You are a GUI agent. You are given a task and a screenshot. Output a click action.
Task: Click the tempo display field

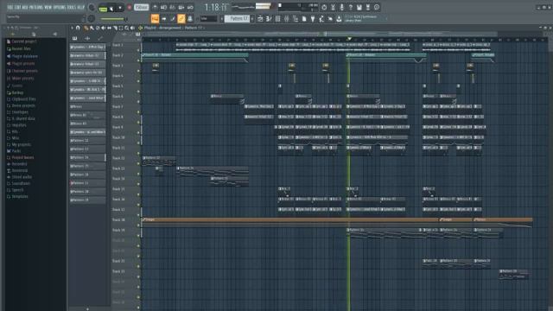(x=141, y=8)
